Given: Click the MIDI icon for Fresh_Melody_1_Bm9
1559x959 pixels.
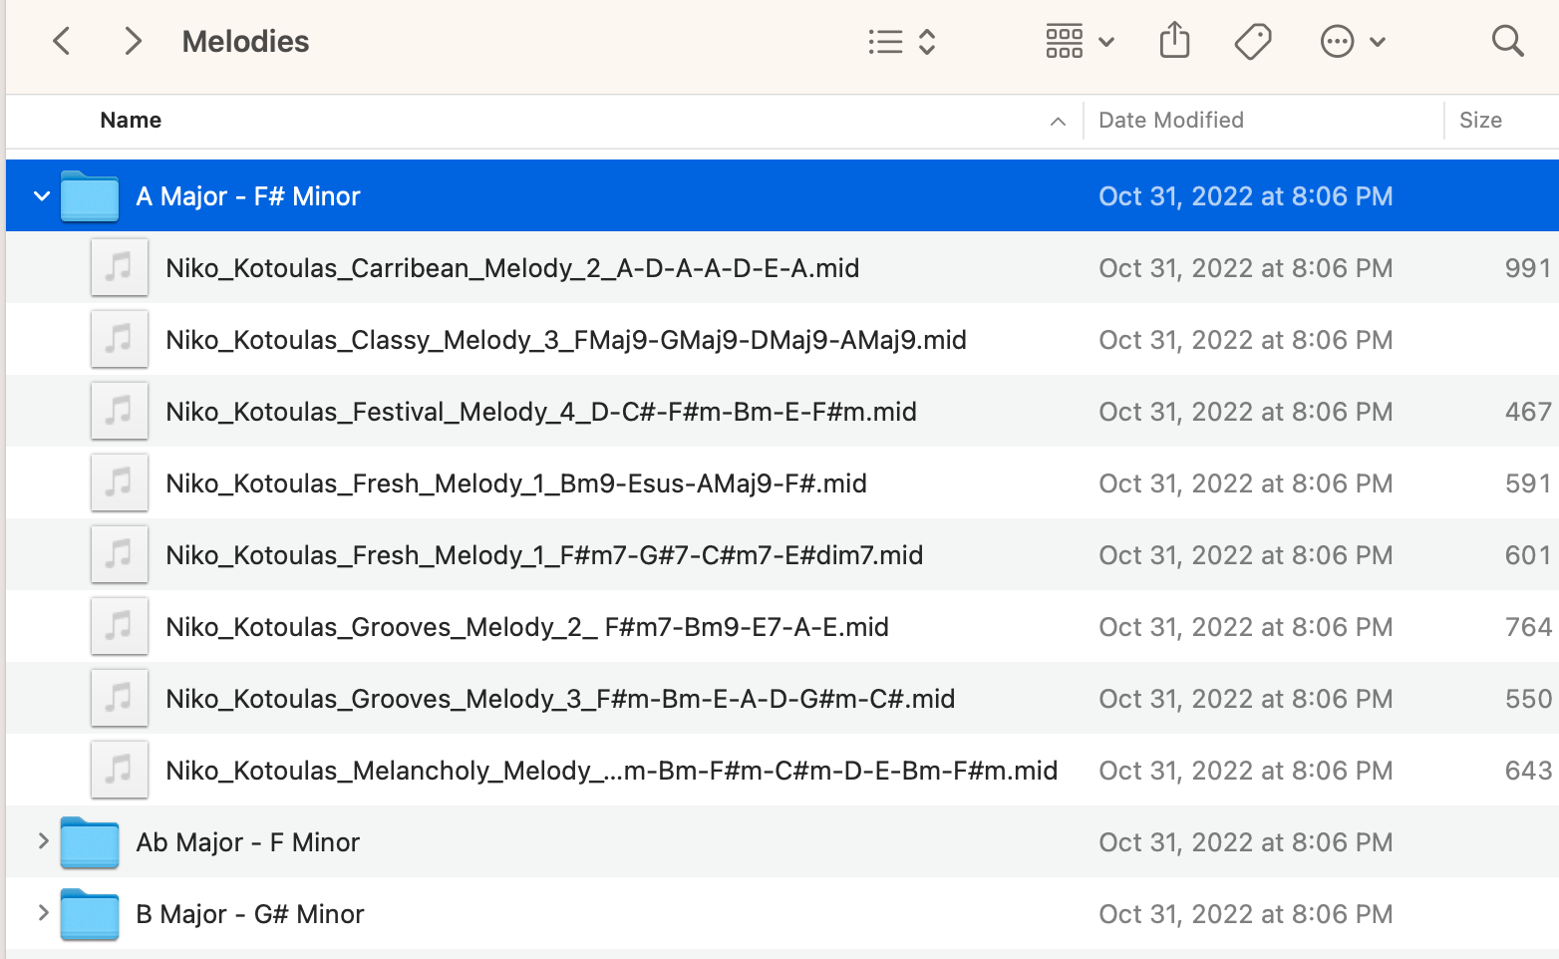Looking at the screenshot, I should 120,482.
